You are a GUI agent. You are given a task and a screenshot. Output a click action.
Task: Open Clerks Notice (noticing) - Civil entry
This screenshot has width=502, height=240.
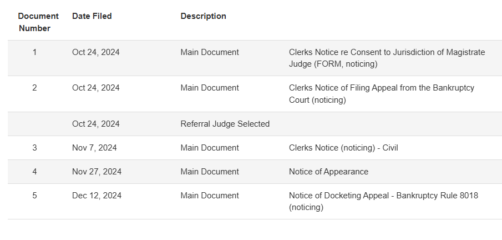pos(343,148)
